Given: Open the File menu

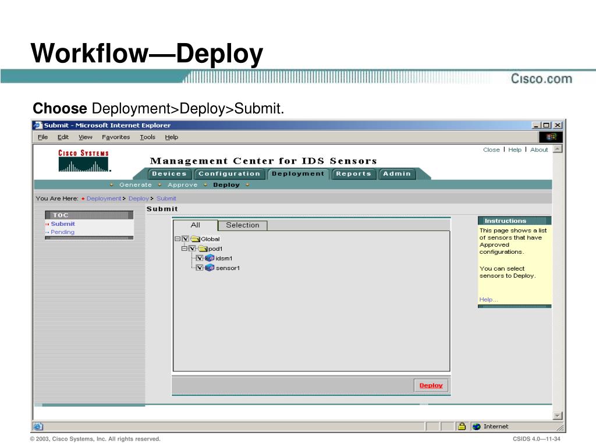Looking at the screenshot, I should (x=43, y=137).
